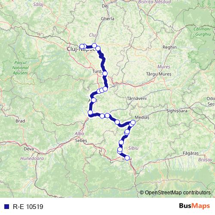This screenshot has width=215, height=215.
Task: Select the stop marker beside Turda
Action: (105, 74)
